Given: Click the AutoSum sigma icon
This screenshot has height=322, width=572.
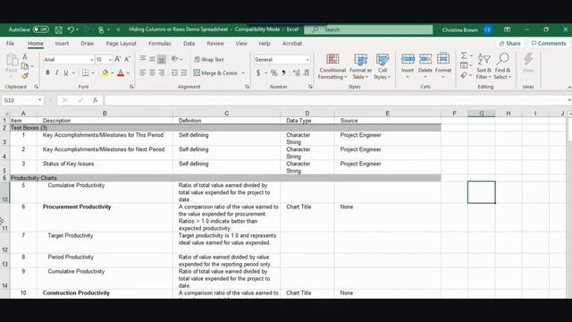Looking at the screenshot, I should point(464,55).
